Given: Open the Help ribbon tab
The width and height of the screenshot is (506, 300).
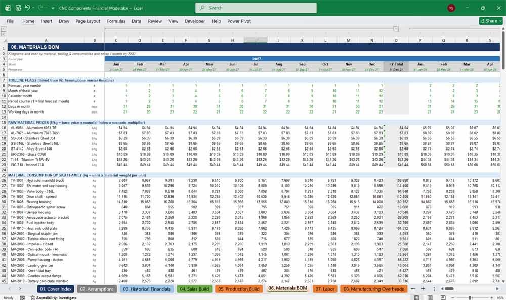Looking at the screenshot, I should pyautogui.click(x=216, y=21).
